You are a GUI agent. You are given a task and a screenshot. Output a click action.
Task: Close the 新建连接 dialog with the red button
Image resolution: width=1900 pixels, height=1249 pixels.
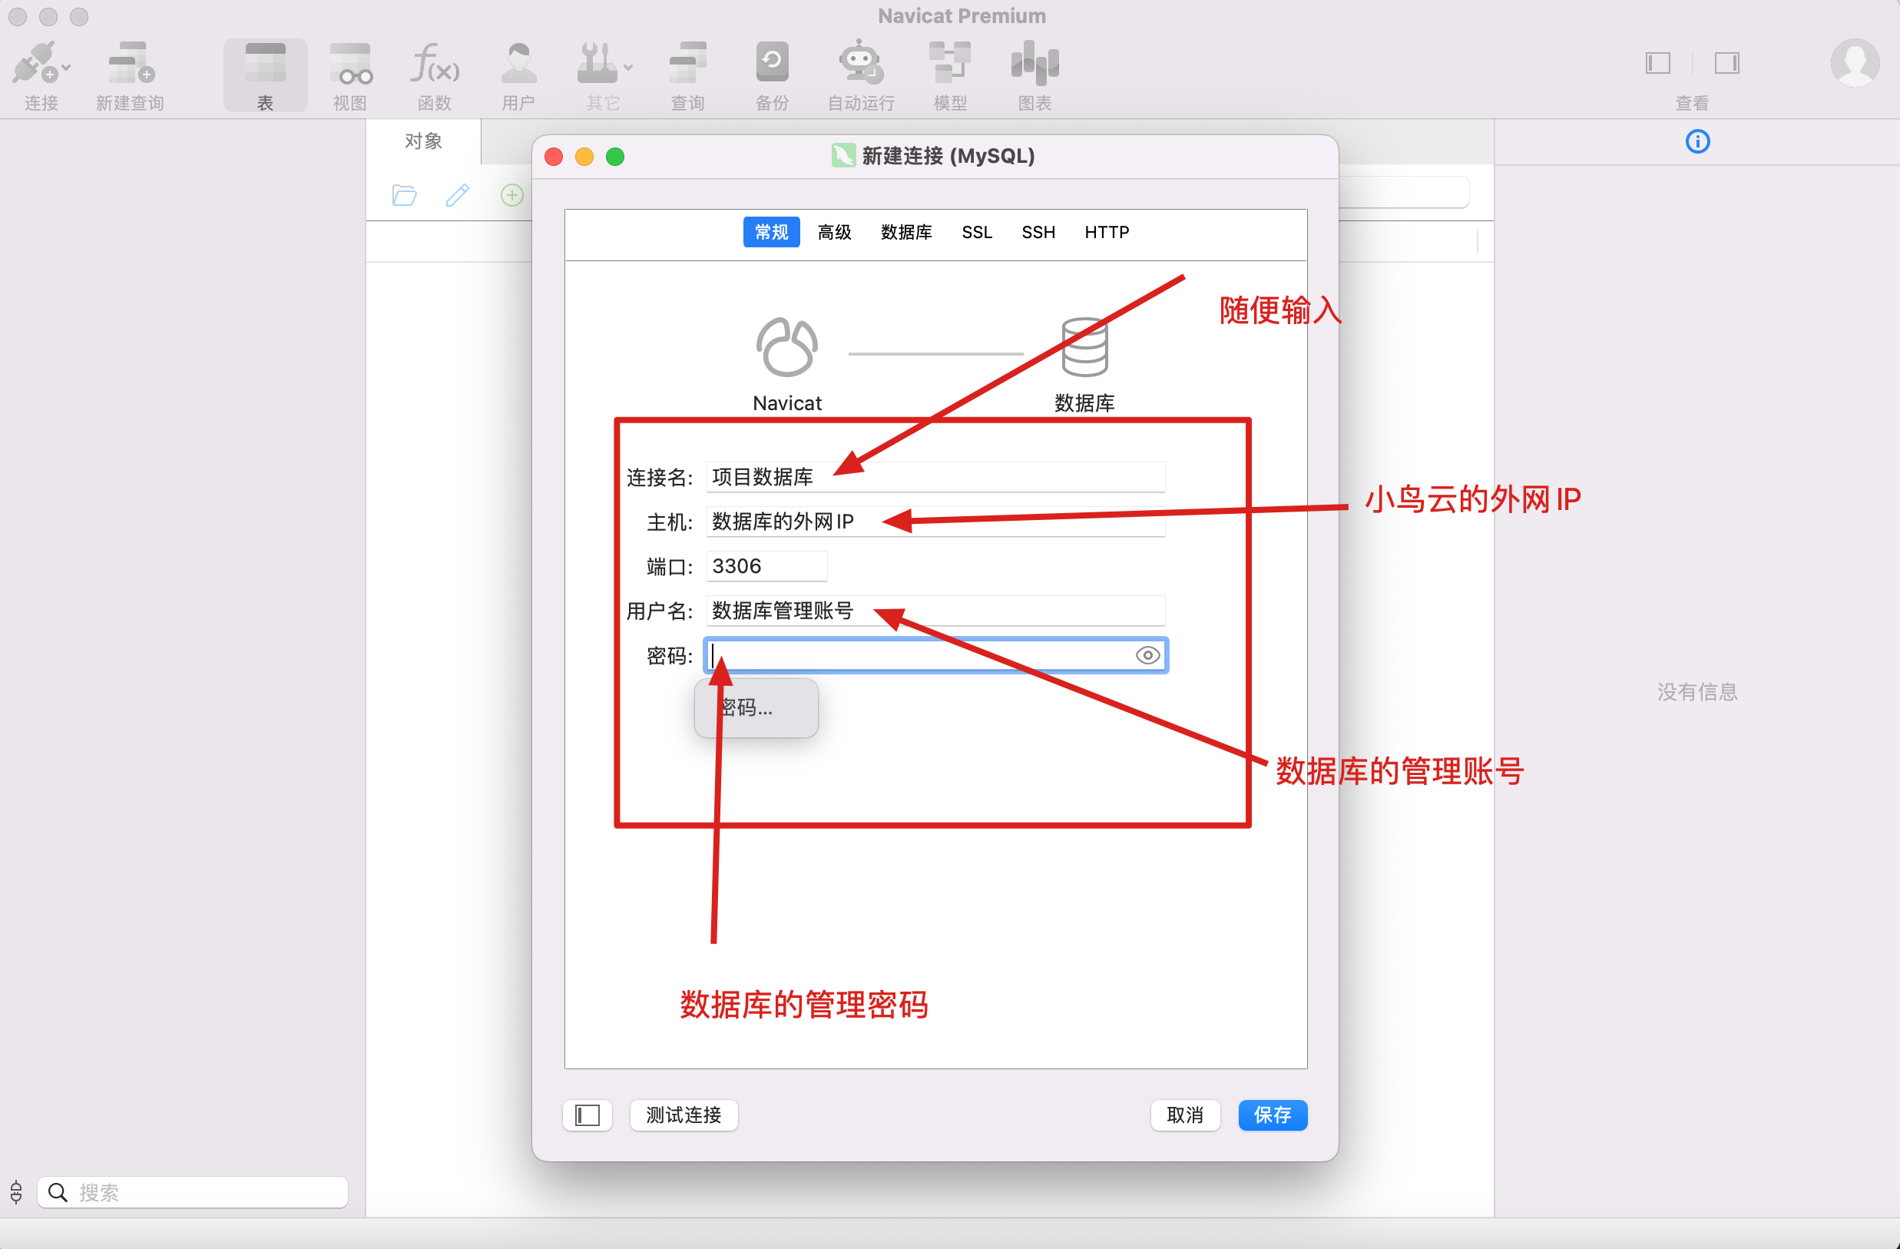(554, 157)
